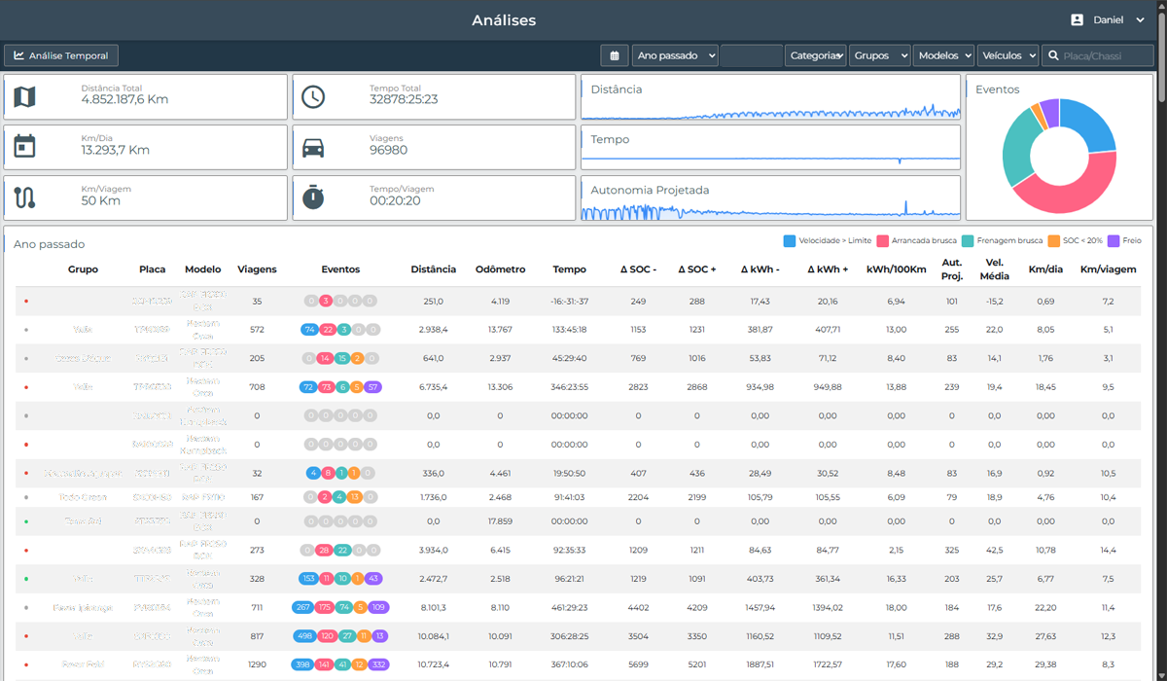Click the user profile icon near Daniel
Image resolution: width=1167 pixels, height=681 pixels.
[1077, 19]
